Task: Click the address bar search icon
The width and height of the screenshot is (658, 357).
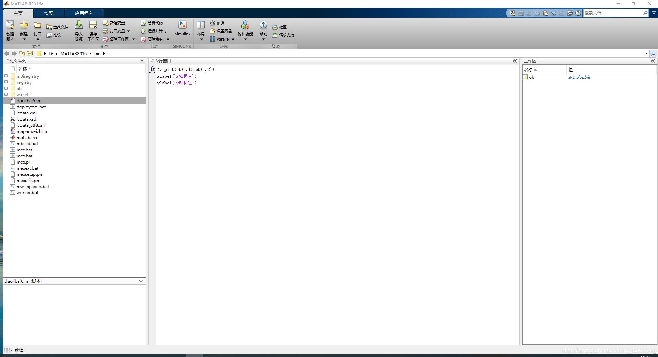Action: pyautogui.click(x=653, y=53)
